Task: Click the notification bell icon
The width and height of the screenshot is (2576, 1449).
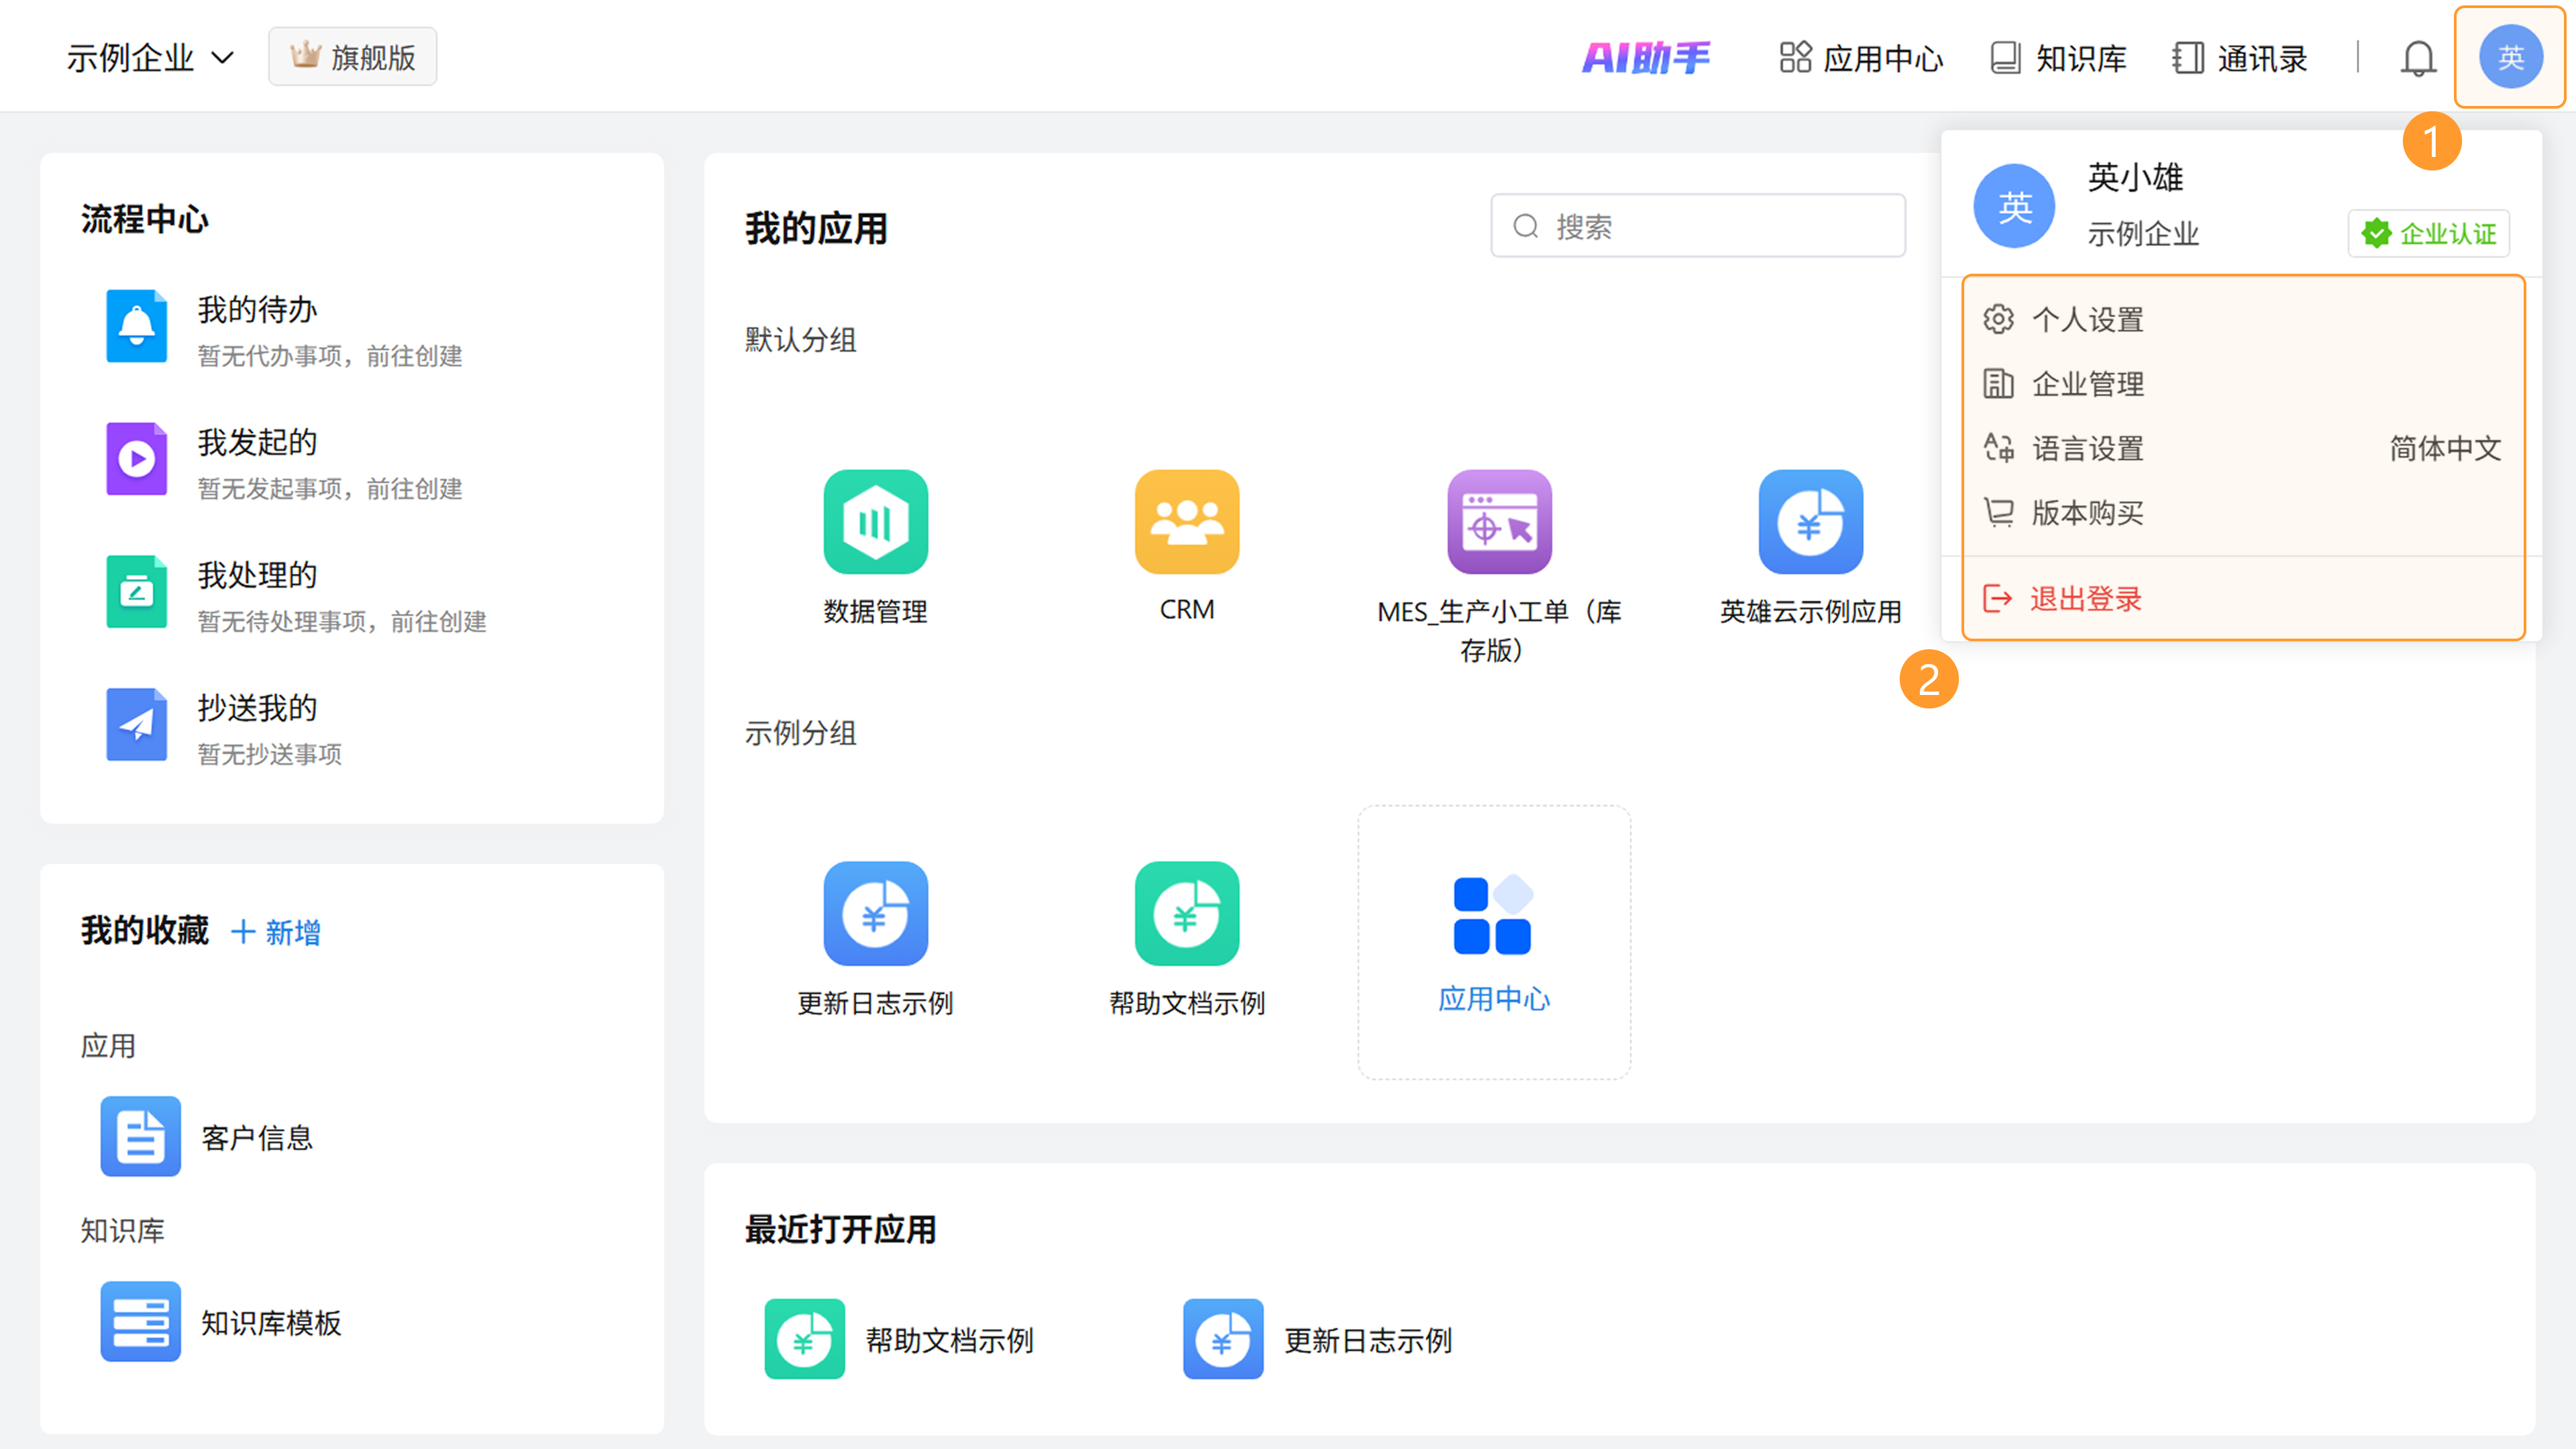Action: pos(2418,58)
